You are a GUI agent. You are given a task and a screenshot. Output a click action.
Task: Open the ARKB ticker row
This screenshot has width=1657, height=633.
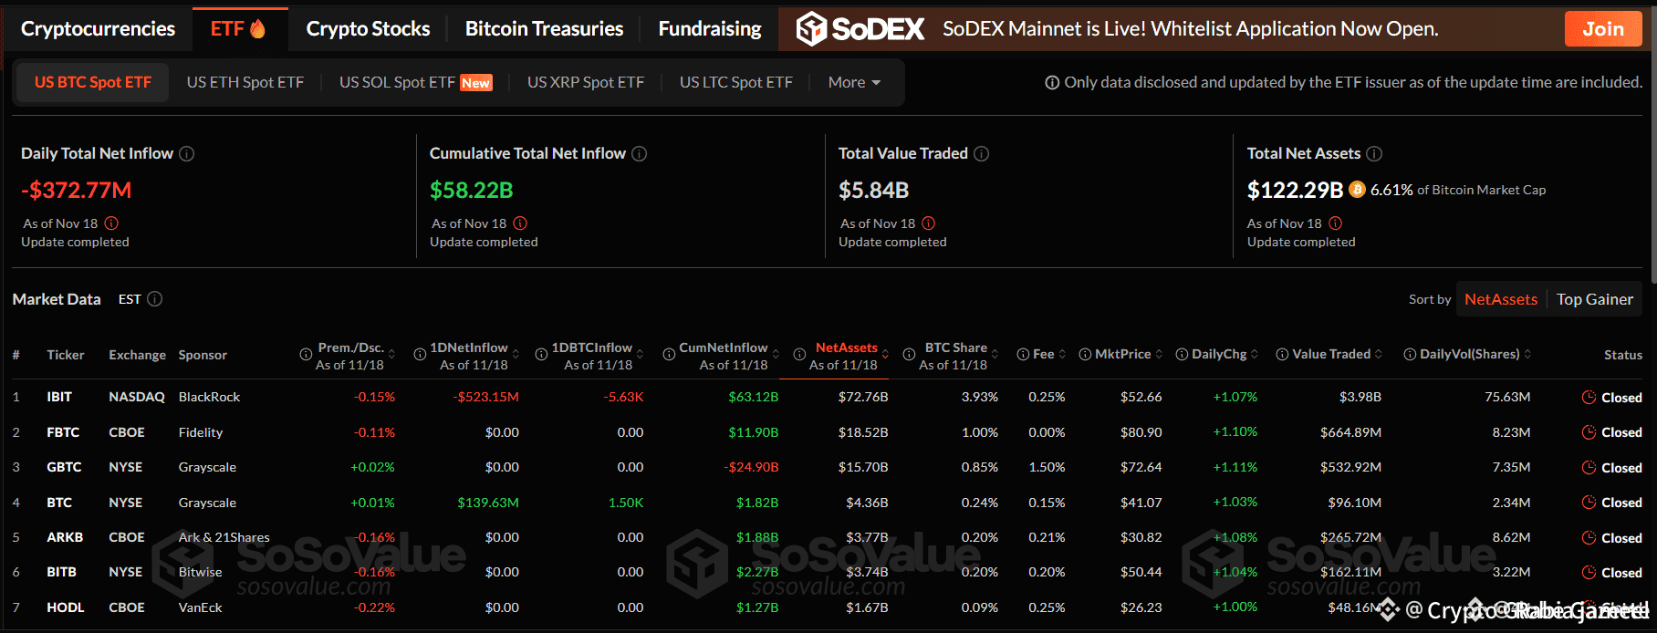click(x=65, y=537)
